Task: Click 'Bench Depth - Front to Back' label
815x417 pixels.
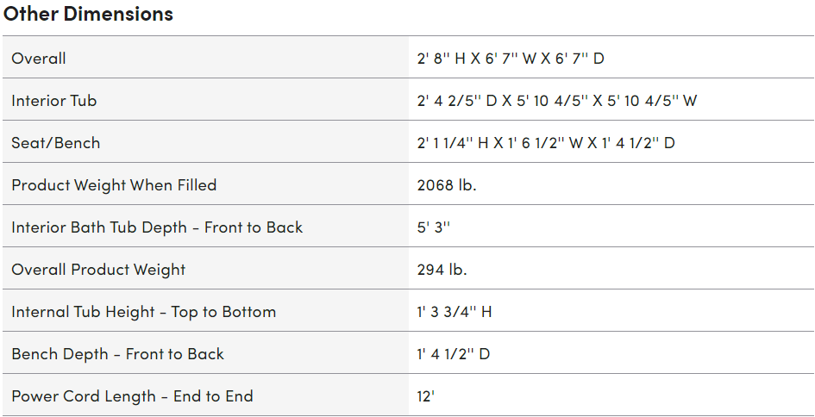Action: click(117, 354)
